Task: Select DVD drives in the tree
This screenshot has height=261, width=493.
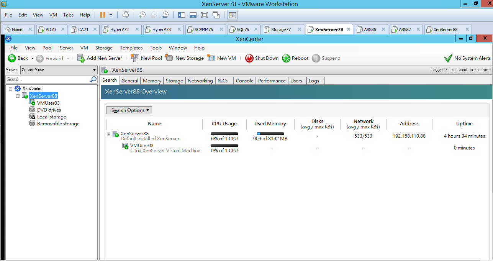Action: click(x=49, y=110)
